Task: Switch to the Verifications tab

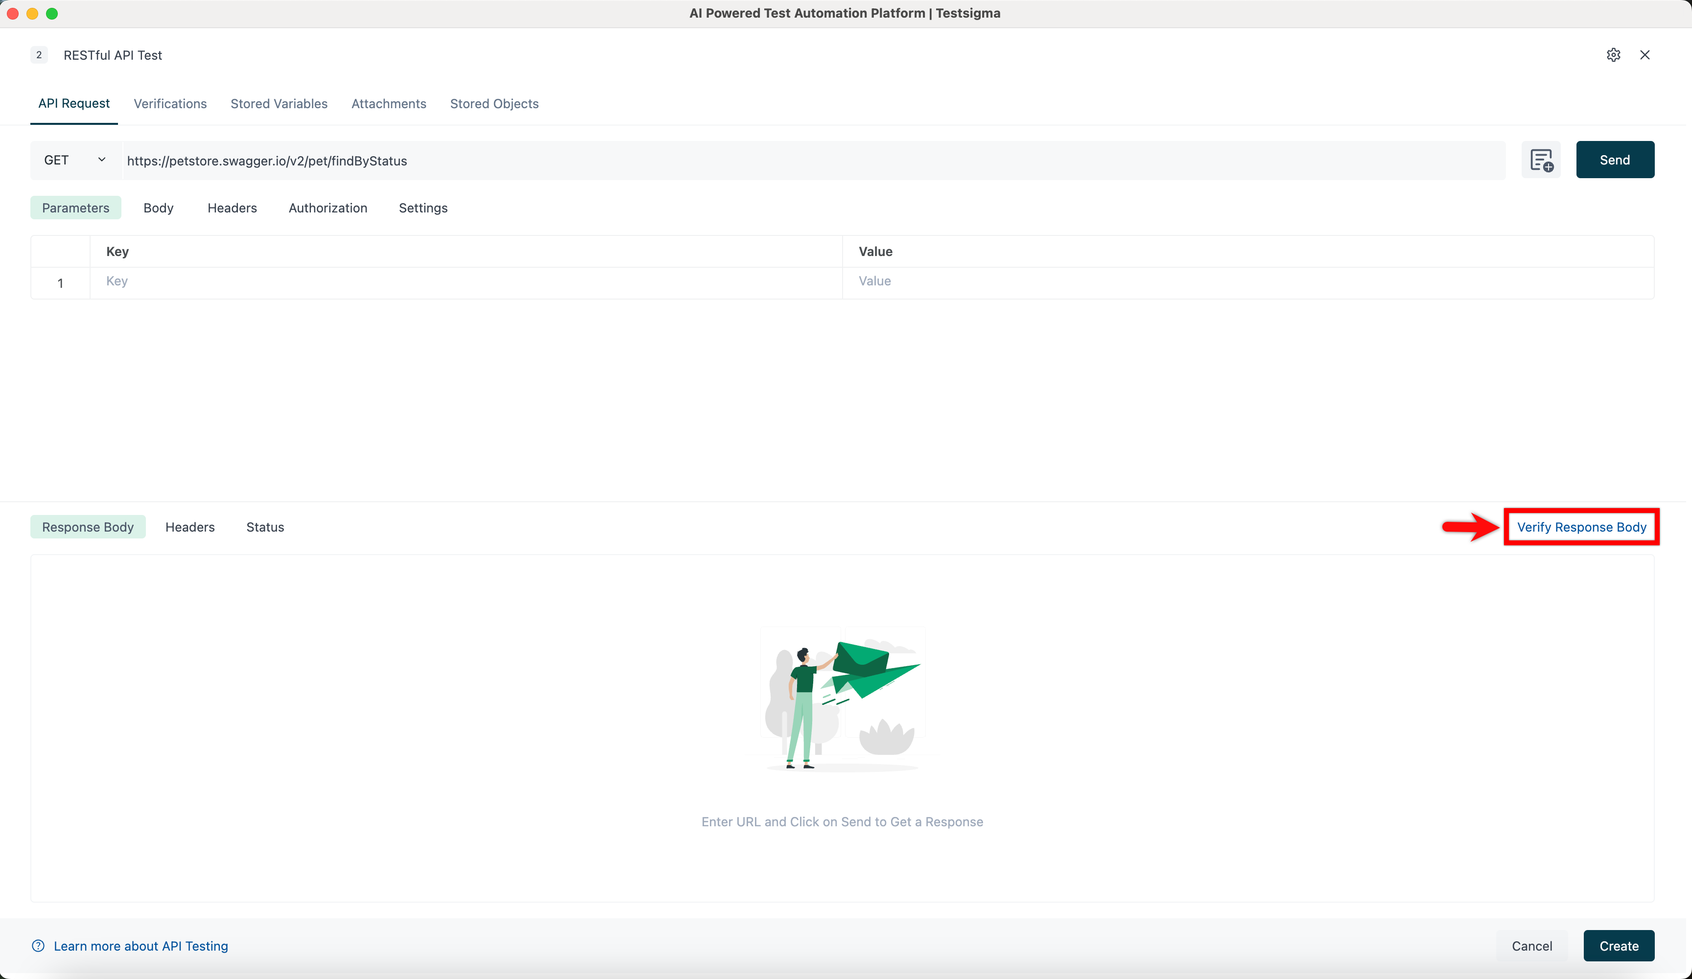Action: click(x=170, y=104)
